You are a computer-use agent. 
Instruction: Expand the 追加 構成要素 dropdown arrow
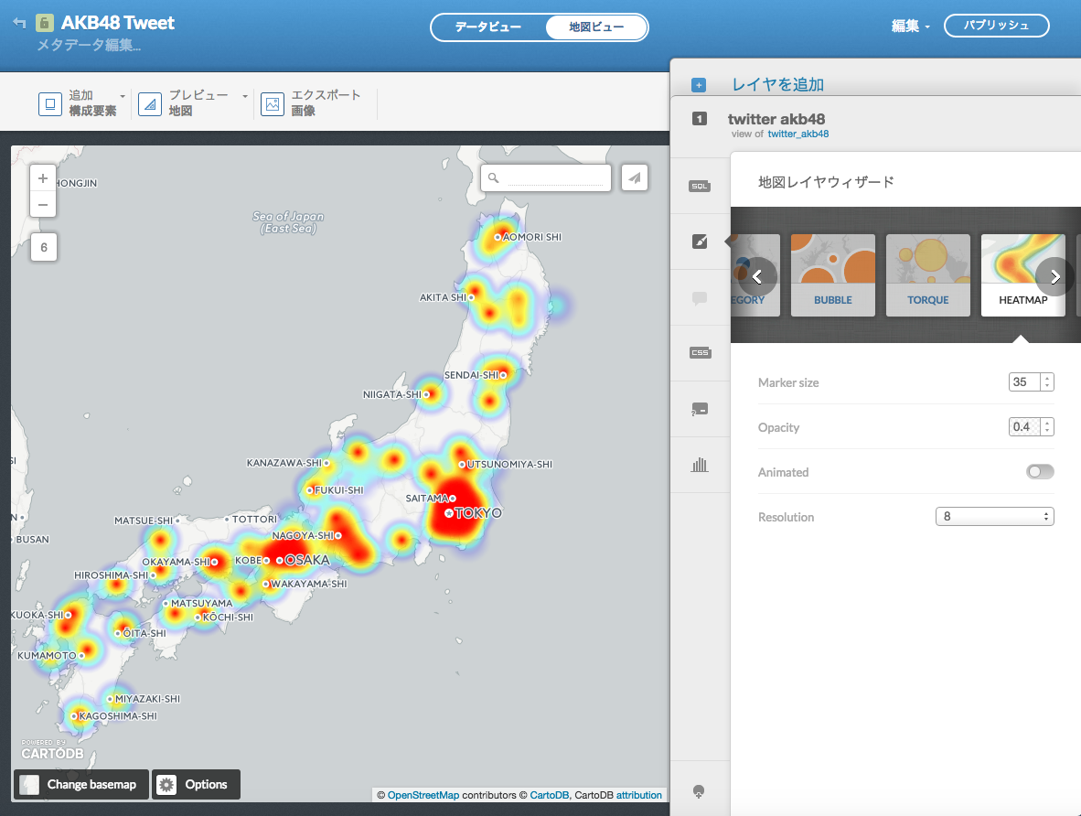(123, 96)
